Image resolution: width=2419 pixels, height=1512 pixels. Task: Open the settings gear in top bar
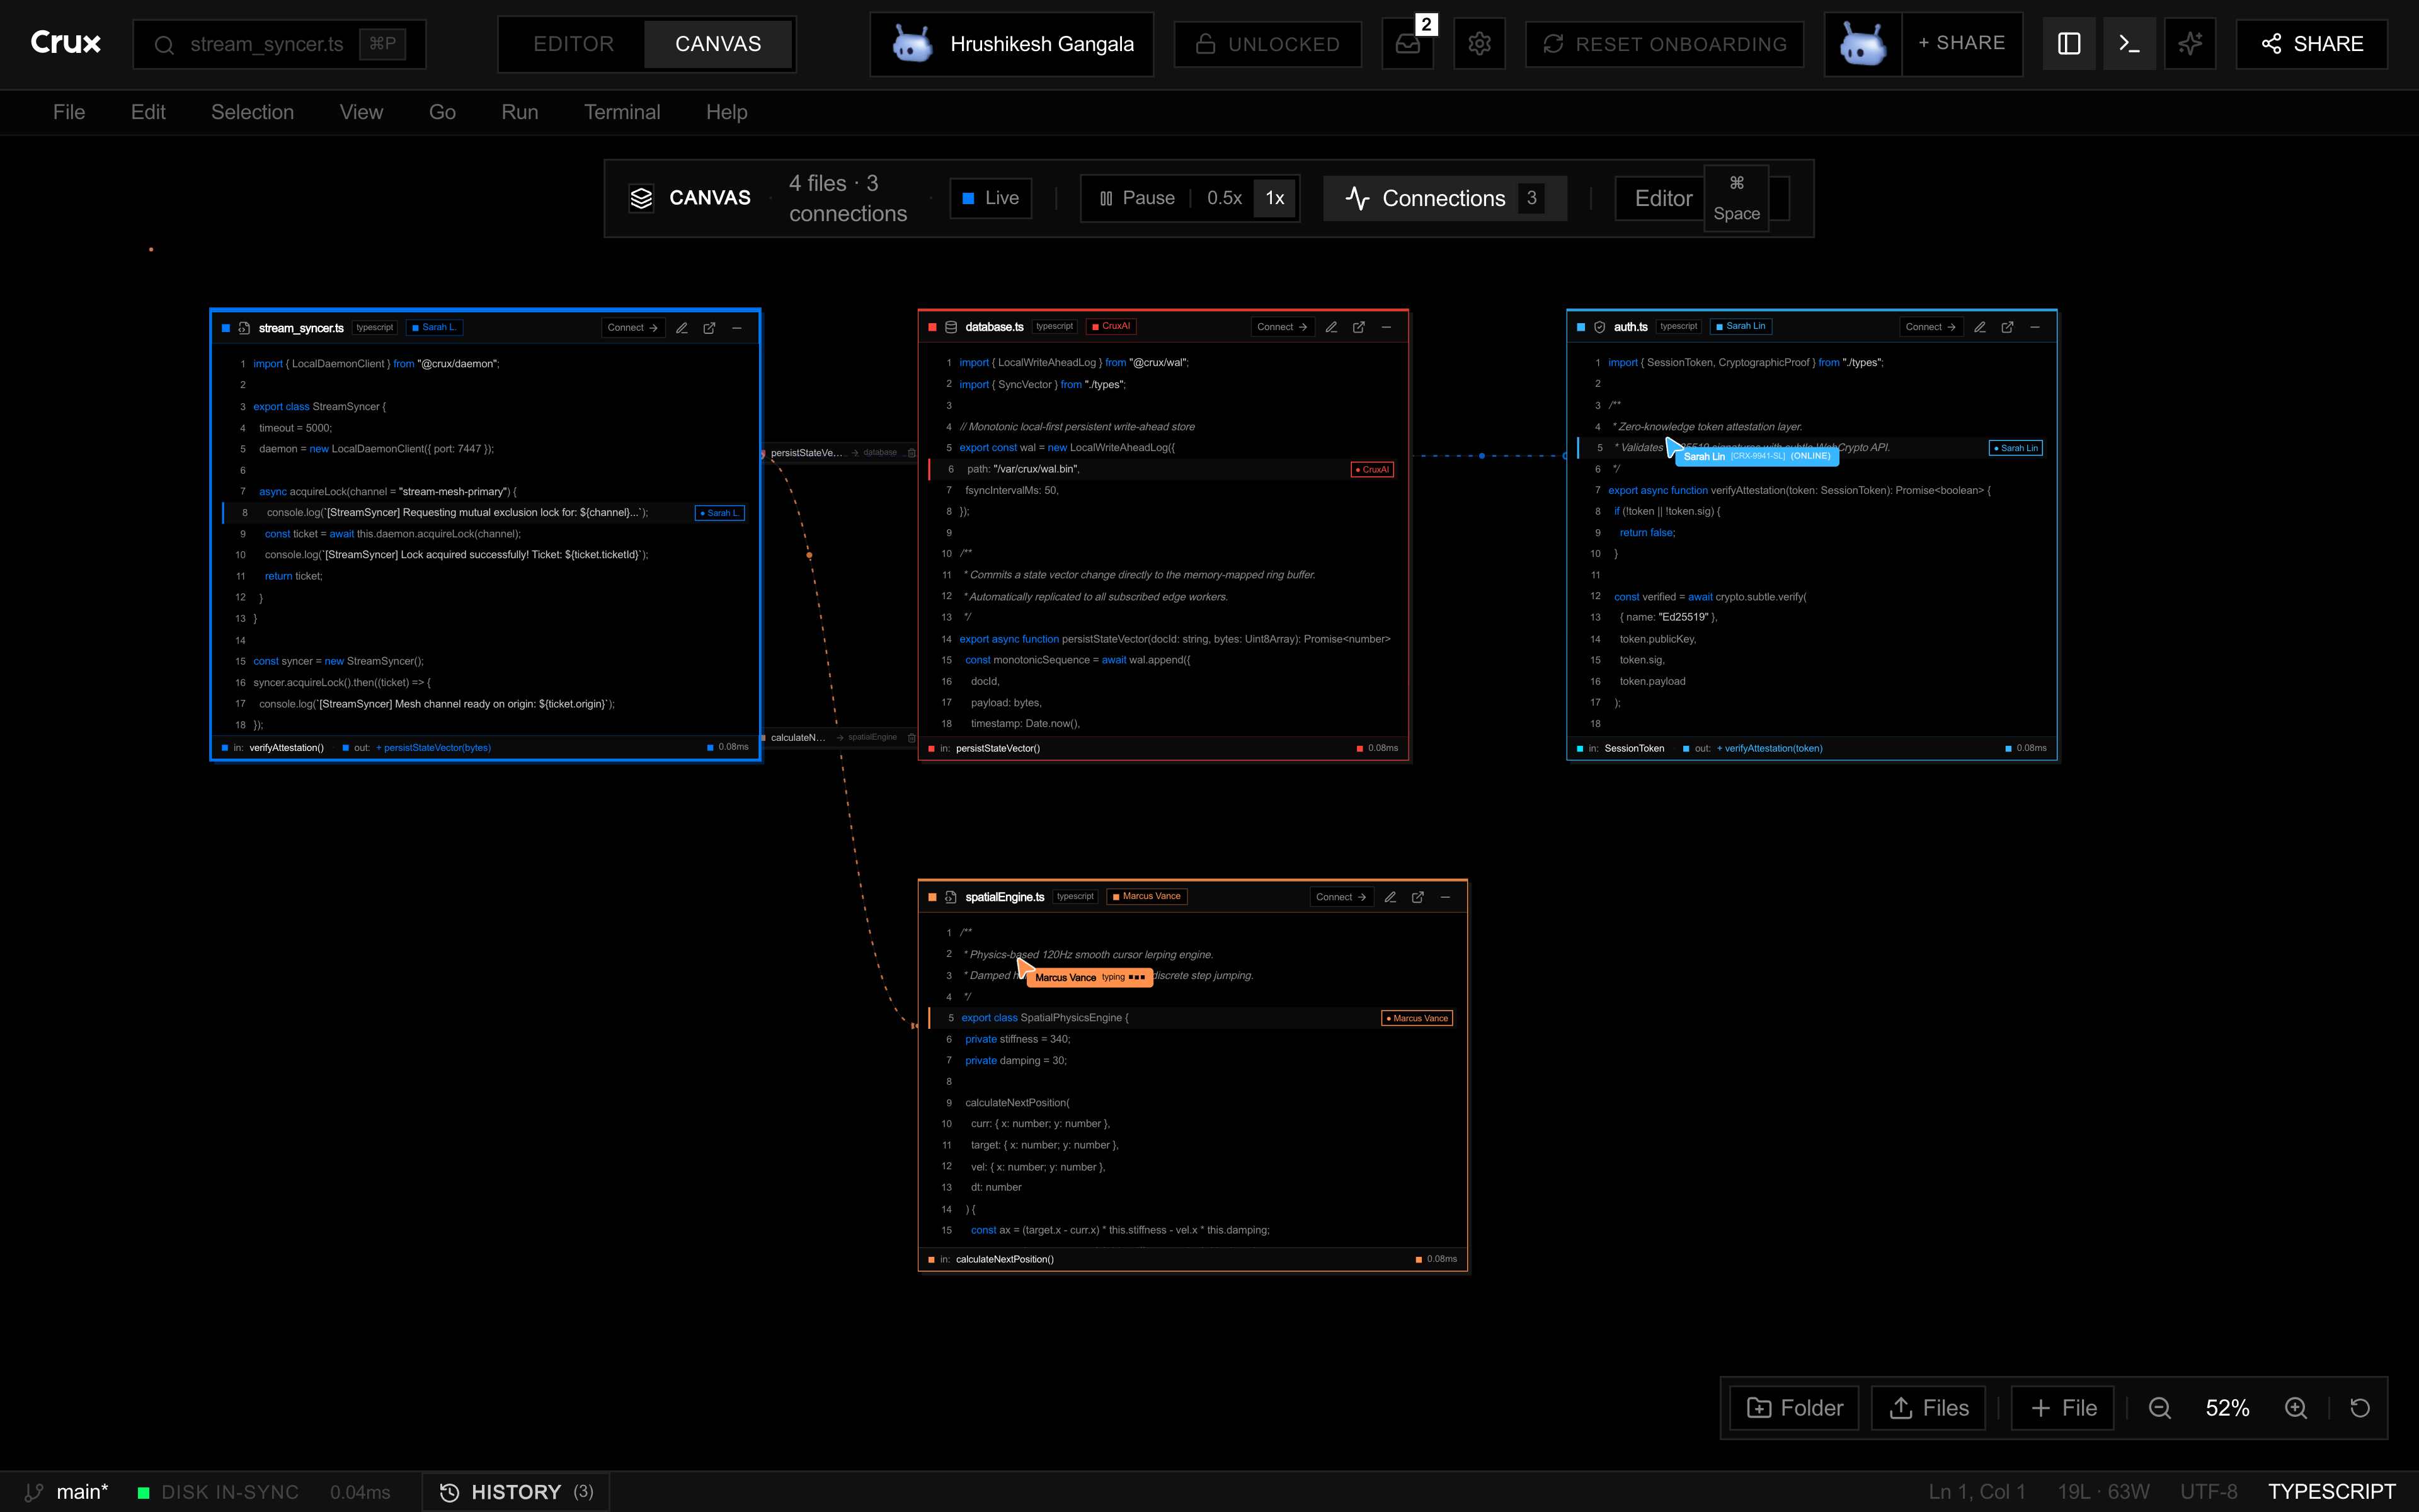[1478, 44]
